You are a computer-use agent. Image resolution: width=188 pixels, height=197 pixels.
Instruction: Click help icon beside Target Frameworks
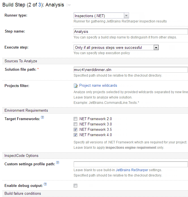[42, 118]
